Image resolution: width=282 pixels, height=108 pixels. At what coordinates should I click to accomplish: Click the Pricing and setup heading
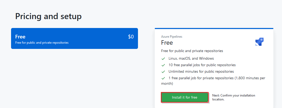[x=48, y=16]
